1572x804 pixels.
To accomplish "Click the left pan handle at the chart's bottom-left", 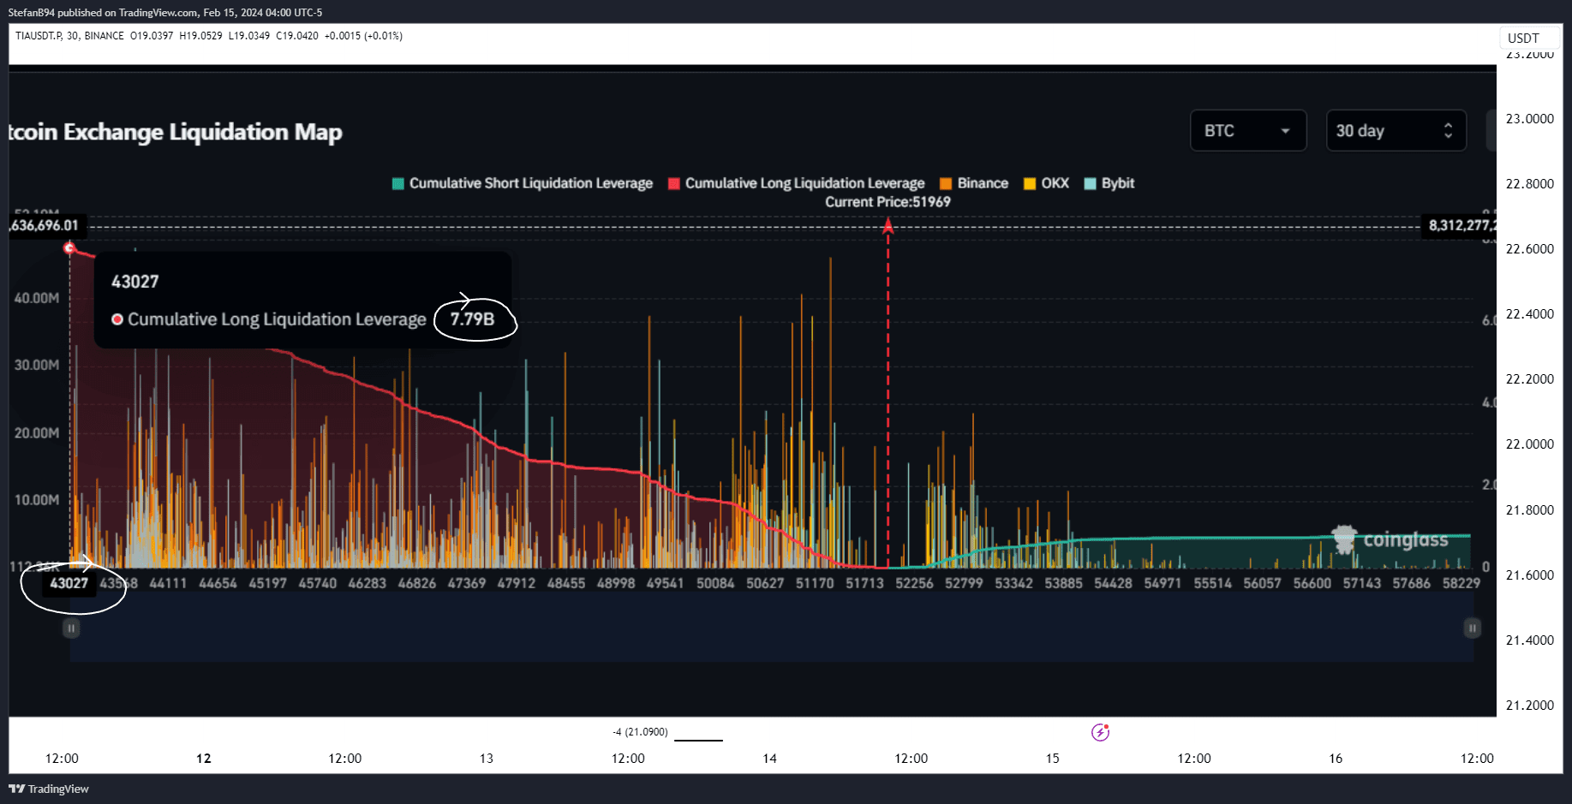I will 71,628.
